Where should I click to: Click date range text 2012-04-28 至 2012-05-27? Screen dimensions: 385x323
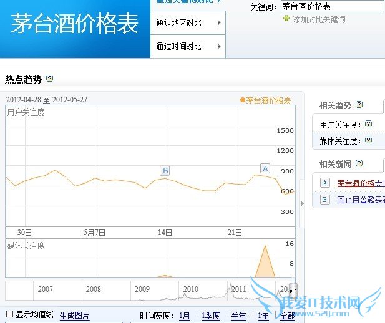click(x=46, y=100)
